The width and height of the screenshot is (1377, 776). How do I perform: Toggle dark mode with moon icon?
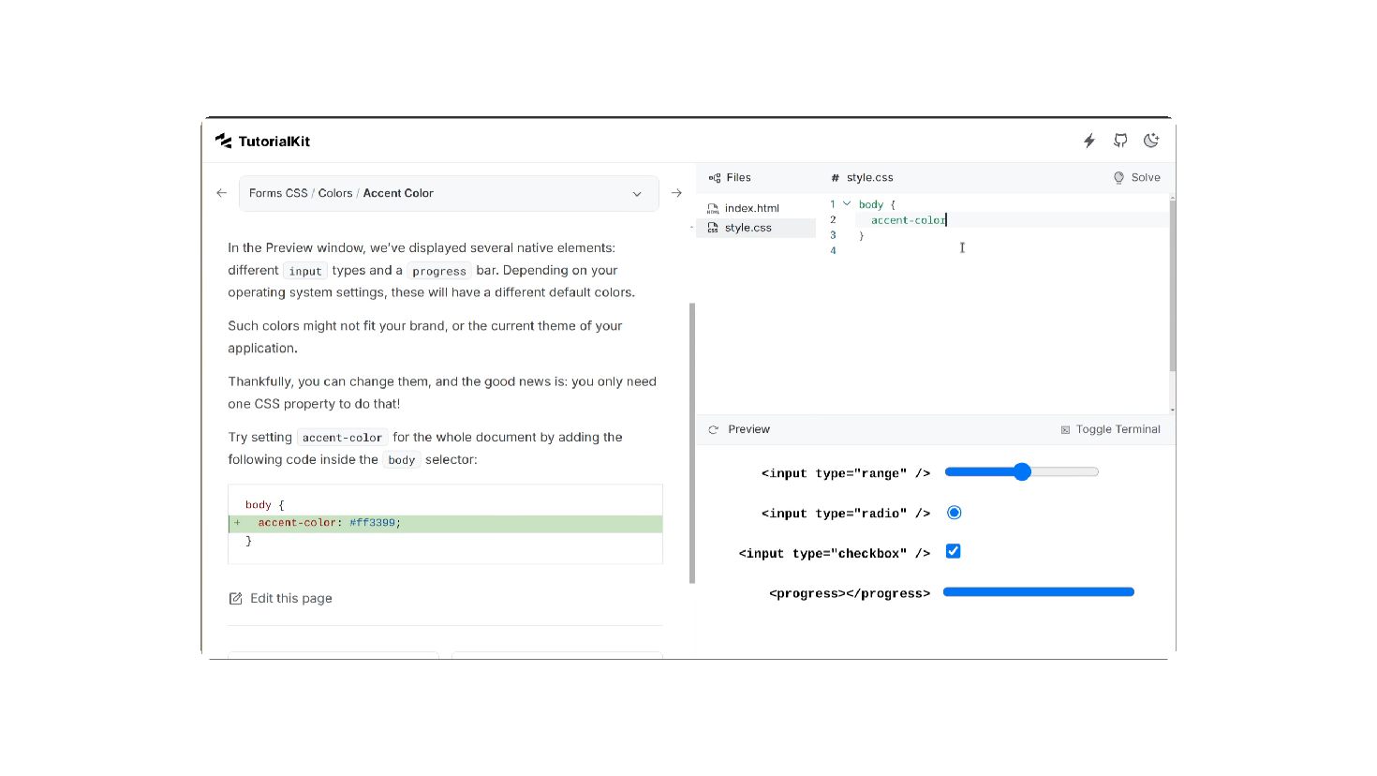pyautogui.click(x=1151, y=141)
